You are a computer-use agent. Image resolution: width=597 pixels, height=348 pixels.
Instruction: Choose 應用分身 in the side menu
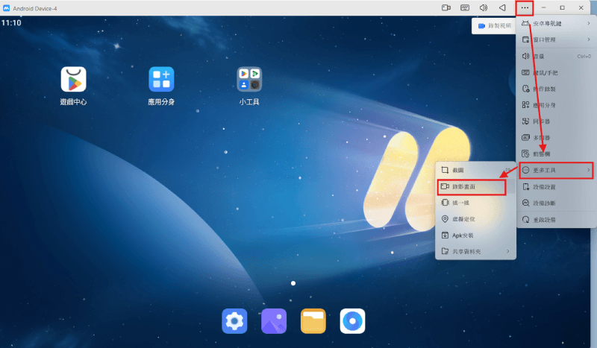556,105
